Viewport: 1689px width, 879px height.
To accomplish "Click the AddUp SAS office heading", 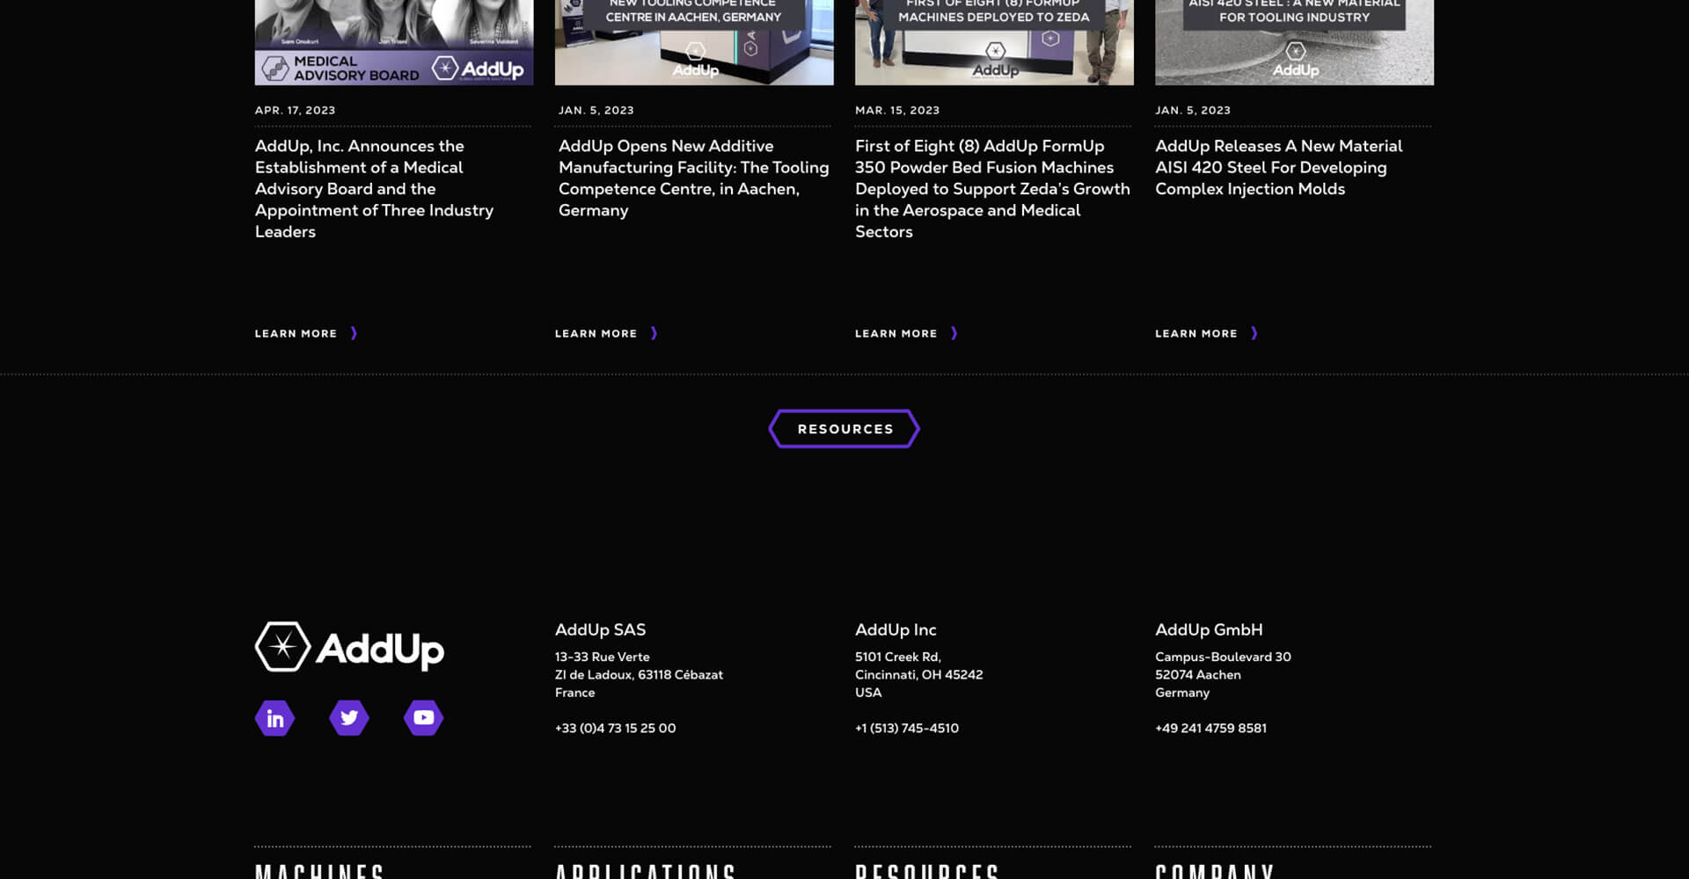I will tap(600, 630).
